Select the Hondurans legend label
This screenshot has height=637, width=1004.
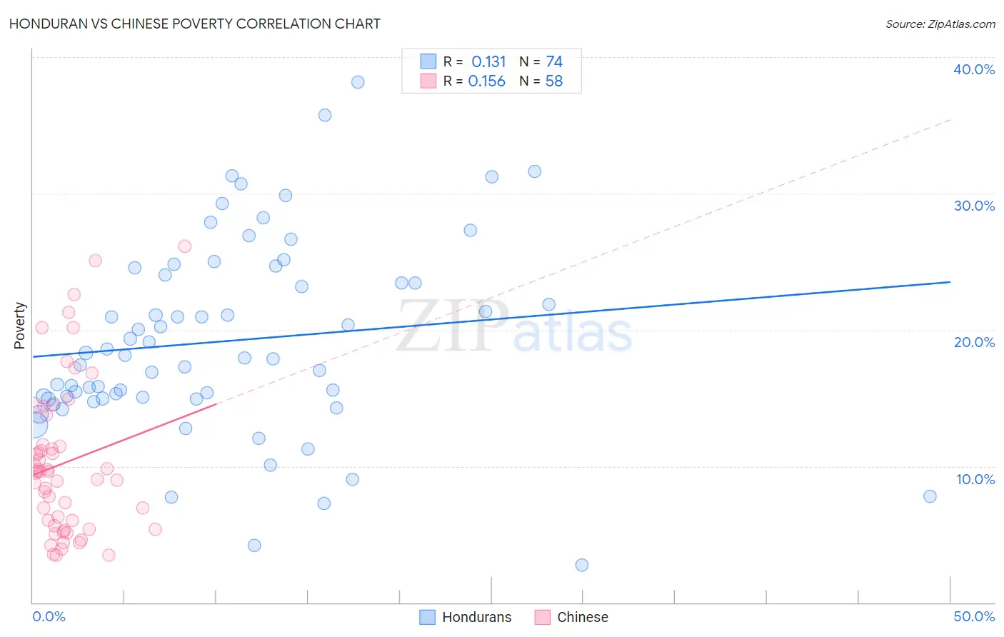pyautogui.click(x=477, y=617)
